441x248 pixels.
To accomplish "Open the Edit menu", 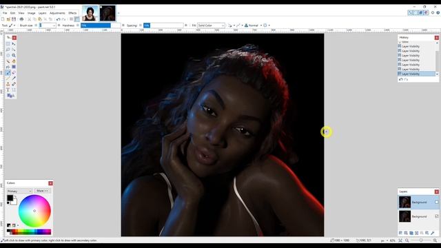I will (12, 13).
